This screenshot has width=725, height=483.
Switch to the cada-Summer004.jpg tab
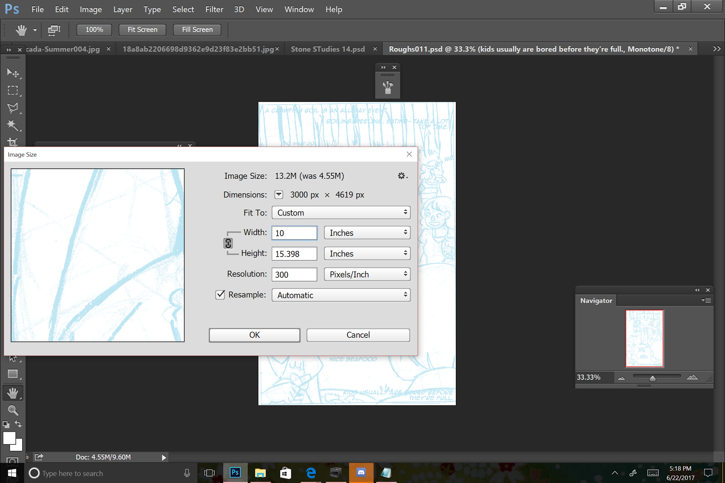(63, 49)
